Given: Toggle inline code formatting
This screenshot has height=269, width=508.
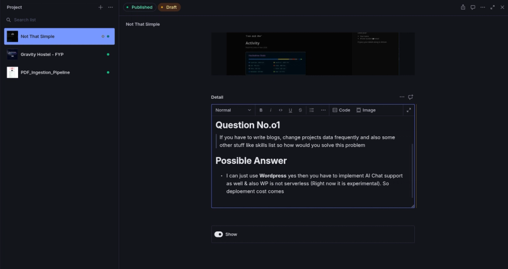Looking at the screenshot, I should tap(281, 110).
